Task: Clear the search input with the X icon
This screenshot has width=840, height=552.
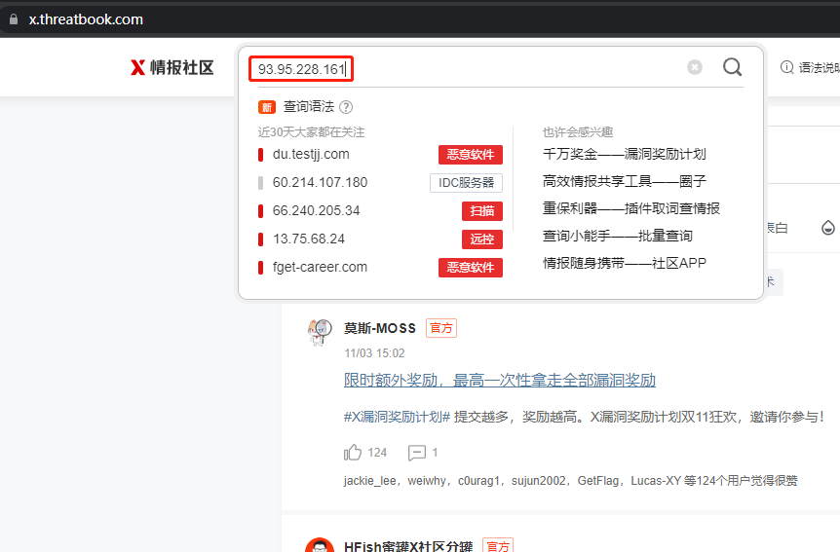Action: click(x=695, y=67)
